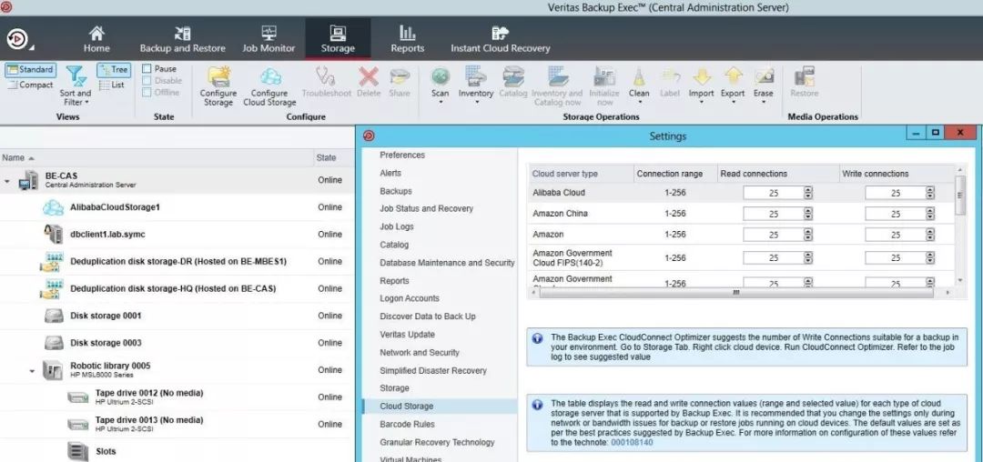Open Instant Cloud Recovery tab
The width and height of the screenshot is (983, 462).
click(501, 39)
